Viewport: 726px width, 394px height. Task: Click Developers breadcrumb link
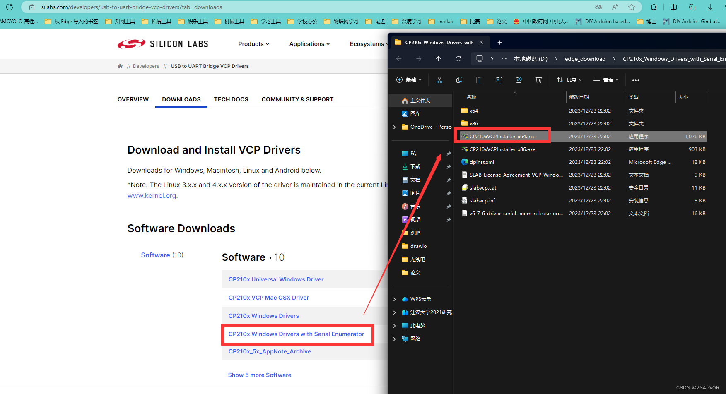click(146, 66)
